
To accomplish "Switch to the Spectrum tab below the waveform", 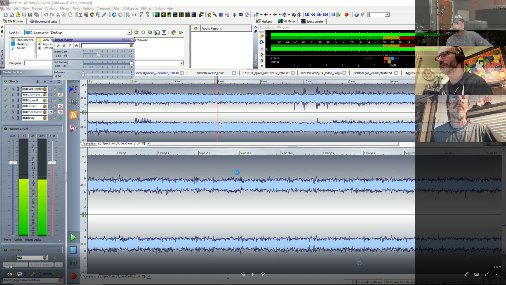I will pos(108,144).
